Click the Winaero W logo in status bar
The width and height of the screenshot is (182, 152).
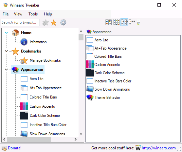pos(138,148)
